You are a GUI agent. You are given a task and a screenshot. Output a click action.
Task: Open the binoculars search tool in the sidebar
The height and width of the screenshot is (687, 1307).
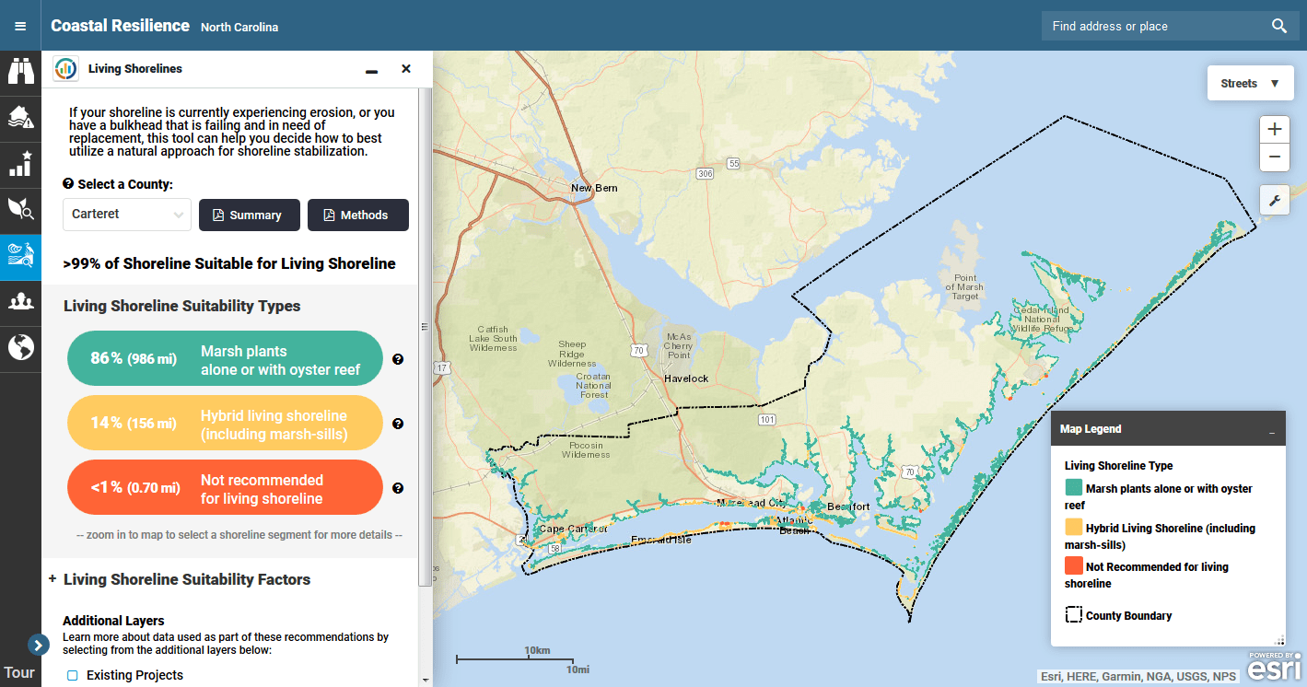coord(20,71)
